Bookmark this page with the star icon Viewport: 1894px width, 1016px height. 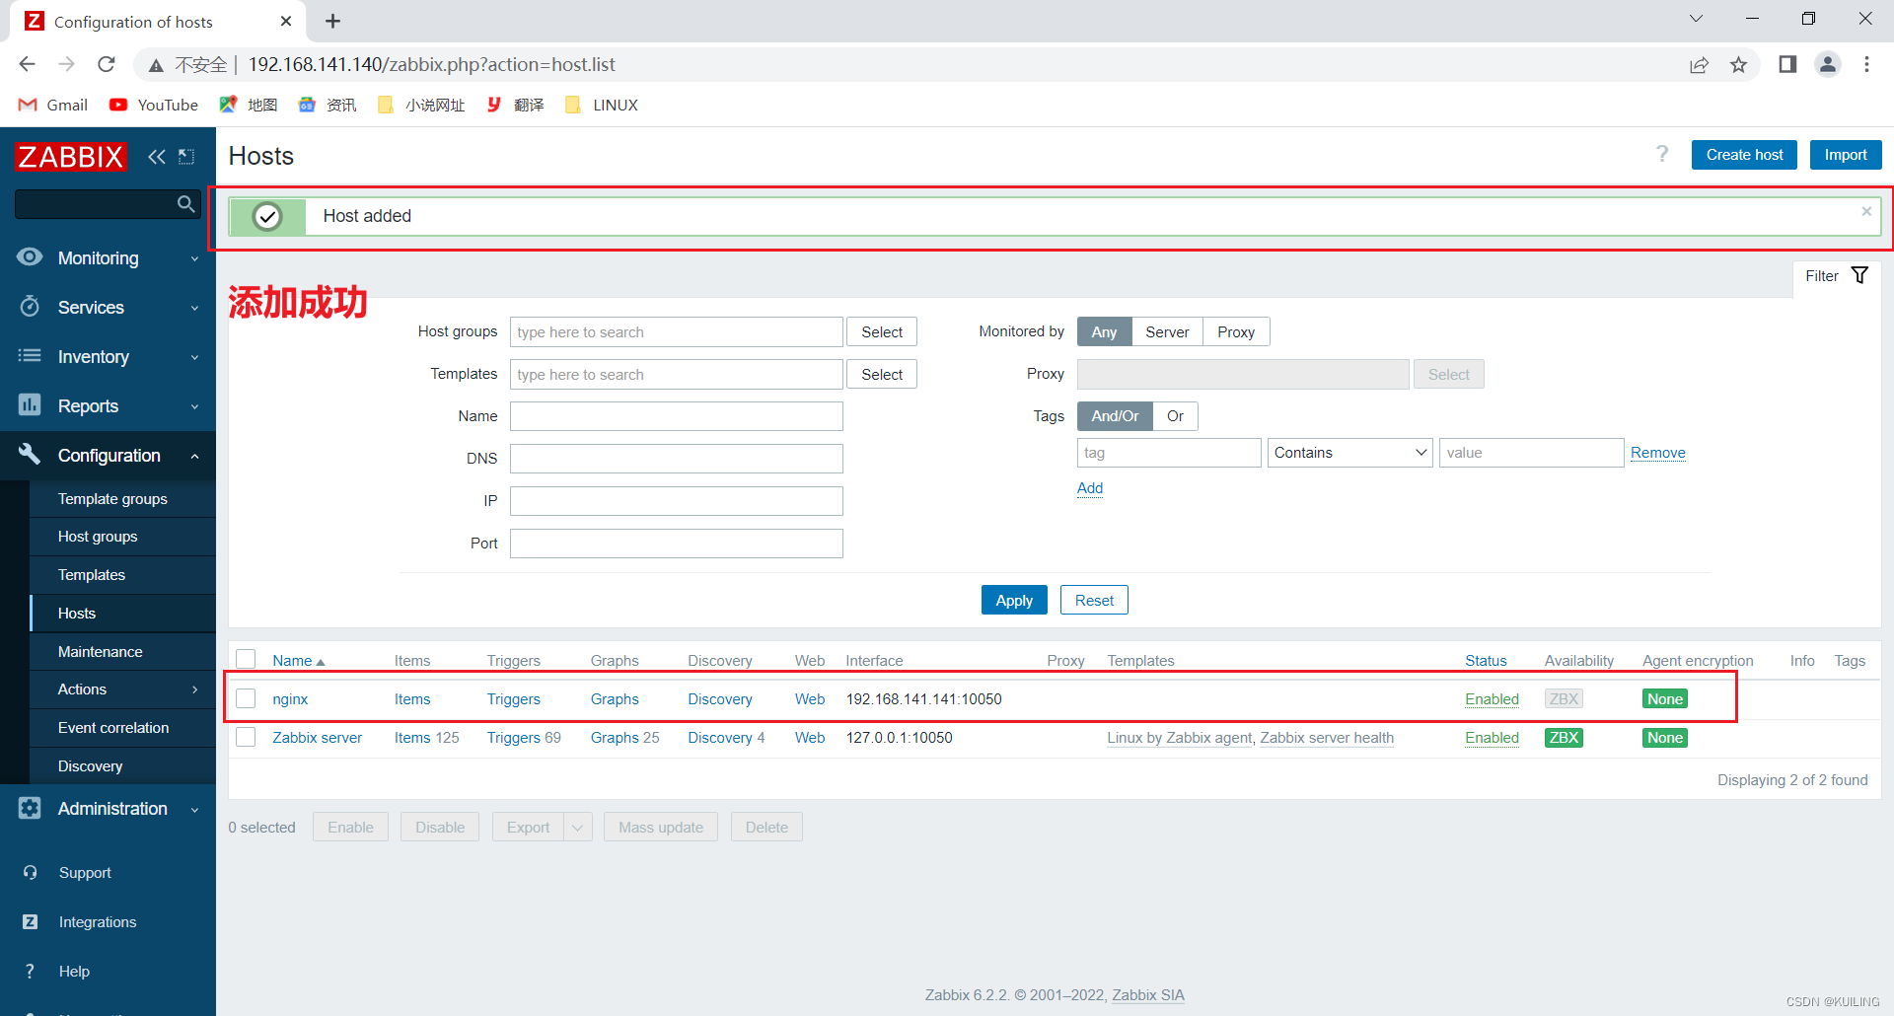(x=1738, y=64)
